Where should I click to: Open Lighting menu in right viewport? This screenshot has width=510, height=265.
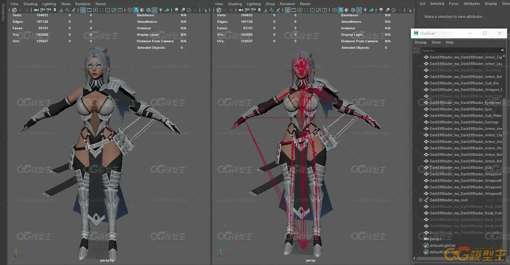point(254,4)
